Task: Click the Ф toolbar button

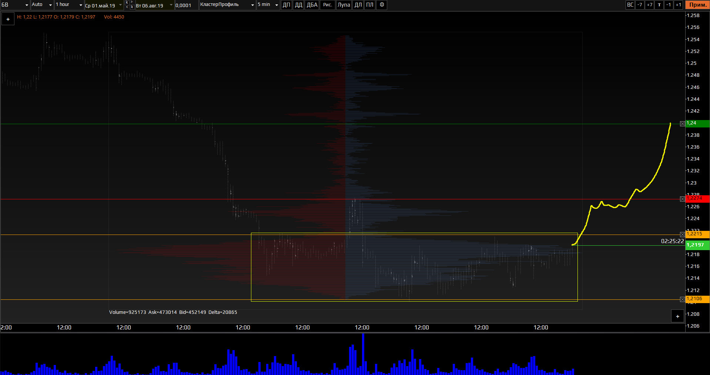Action: [x=382, y=5]
